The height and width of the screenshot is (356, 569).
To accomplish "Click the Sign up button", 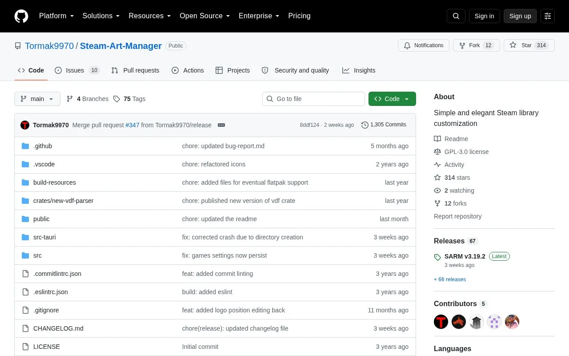I will (520, 16).
